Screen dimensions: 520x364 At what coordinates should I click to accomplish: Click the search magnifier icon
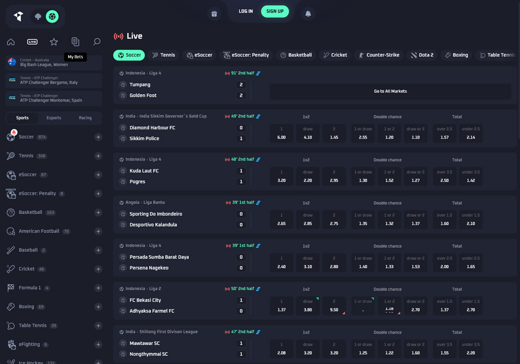(96, 42)
